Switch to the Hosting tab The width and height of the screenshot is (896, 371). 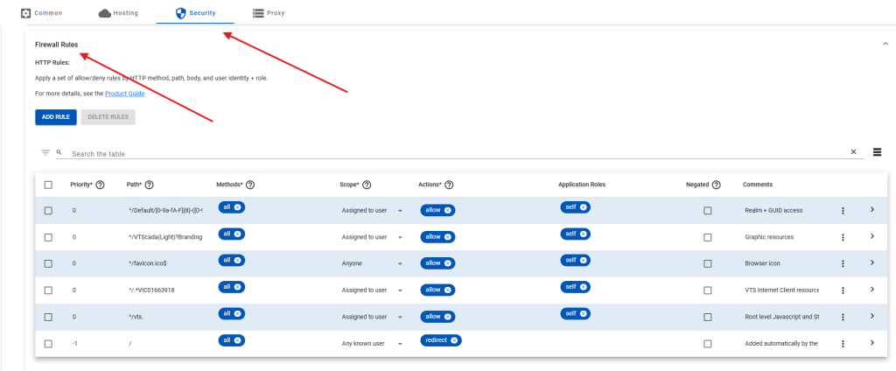[x=118, y=13]
